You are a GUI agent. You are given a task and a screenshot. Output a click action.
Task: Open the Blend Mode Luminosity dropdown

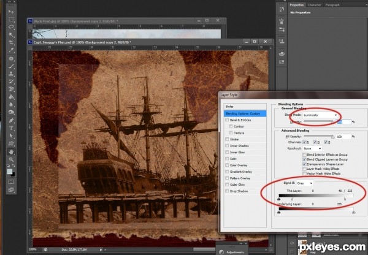[320, 115]
